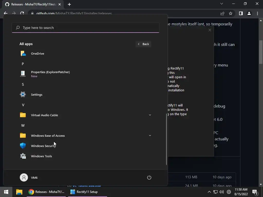This screenshot has width=263, height=197.
Task: Click the Type here to search field
Action: [86, 28]
